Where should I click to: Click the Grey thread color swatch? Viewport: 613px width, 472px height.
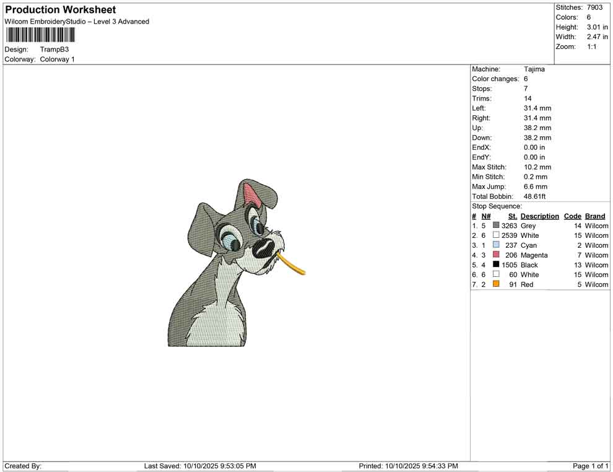tap(496, 225)
